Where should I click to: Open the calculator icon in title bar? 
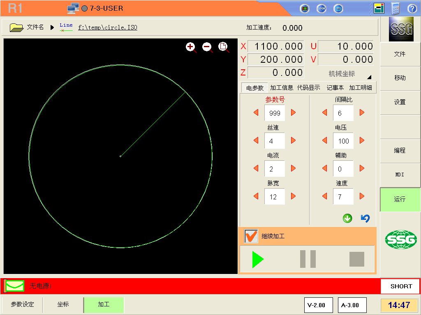pyautogui.click(x=396, y=9)
